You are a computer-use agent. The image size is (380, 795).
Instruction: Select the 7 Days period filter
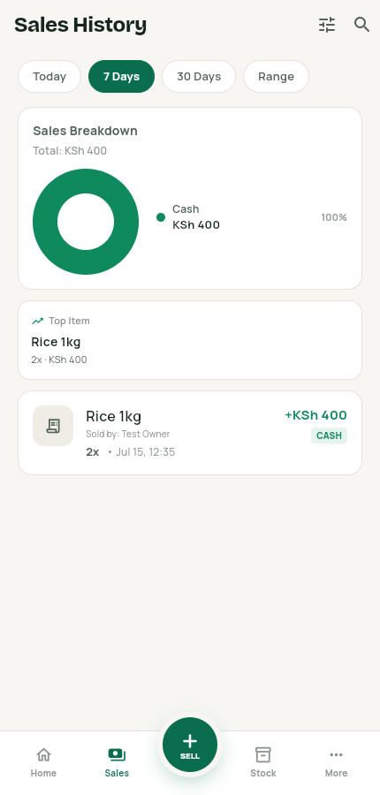pyautogui.click(x=121, y=77)
